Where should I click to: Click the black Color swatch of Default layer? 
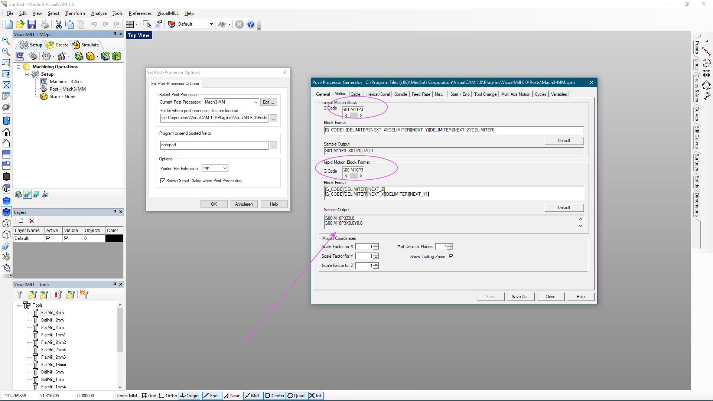tap(114, 238)
